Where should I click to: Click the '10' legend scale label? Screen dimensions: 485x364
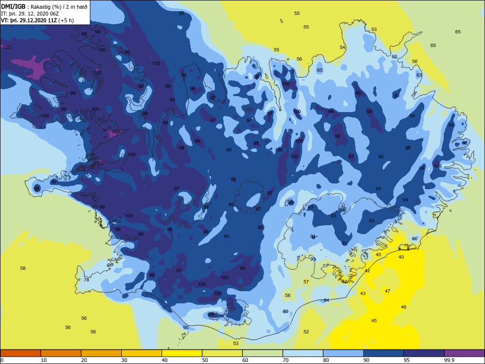click(44, 360)
